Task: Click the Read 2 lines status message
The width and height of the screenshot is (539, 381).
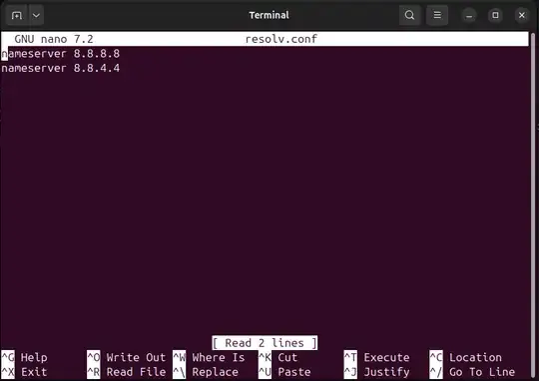Action: click(x=265, y=343)
